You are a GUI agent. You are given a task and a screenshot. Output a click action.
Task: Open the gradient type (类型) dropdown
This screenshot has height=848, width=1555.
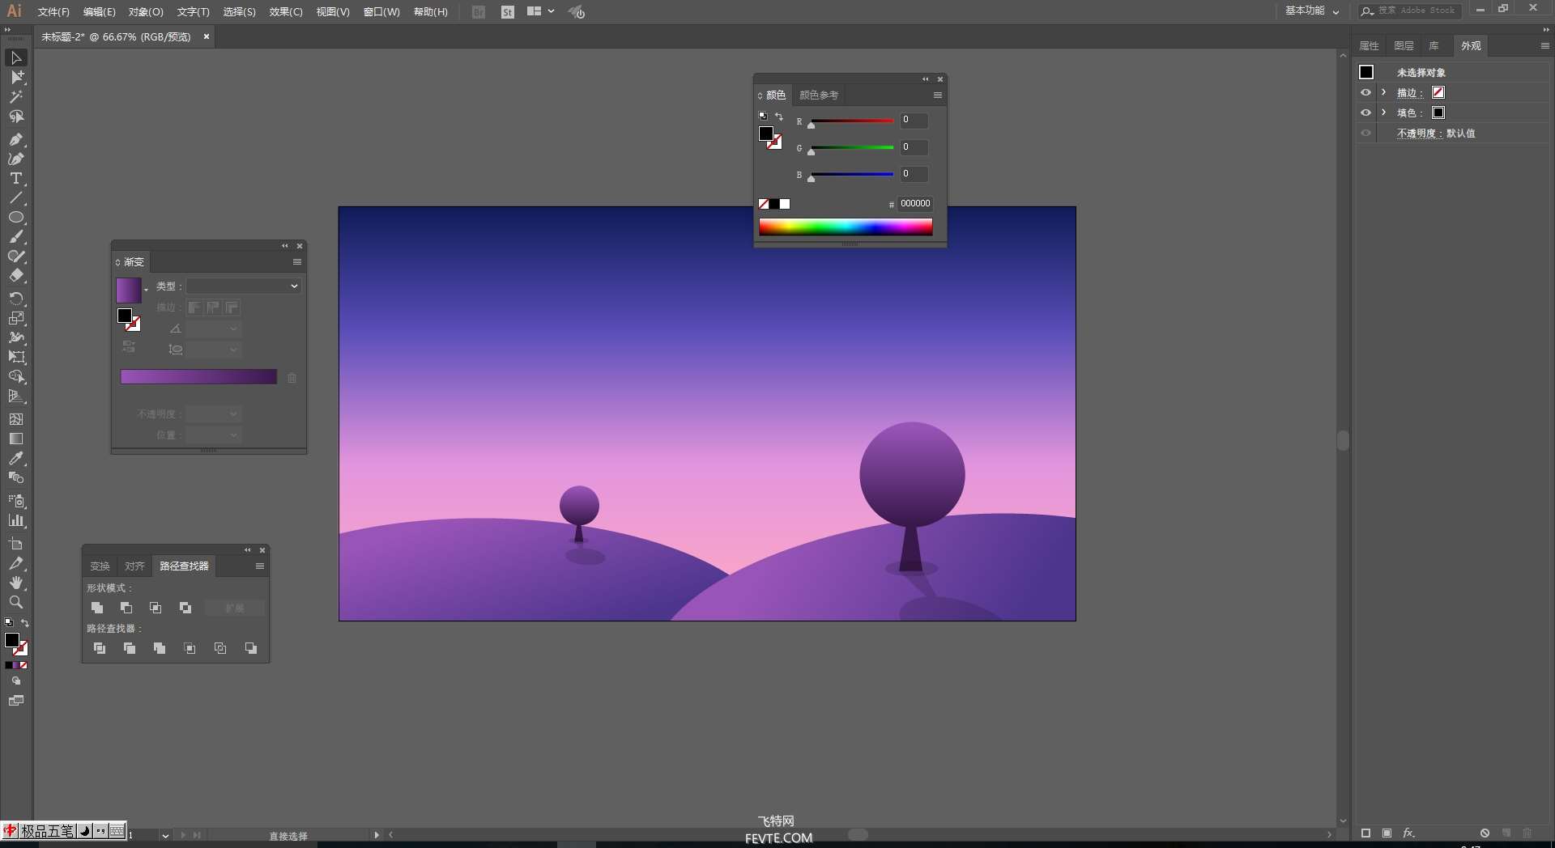pos(244,286)
